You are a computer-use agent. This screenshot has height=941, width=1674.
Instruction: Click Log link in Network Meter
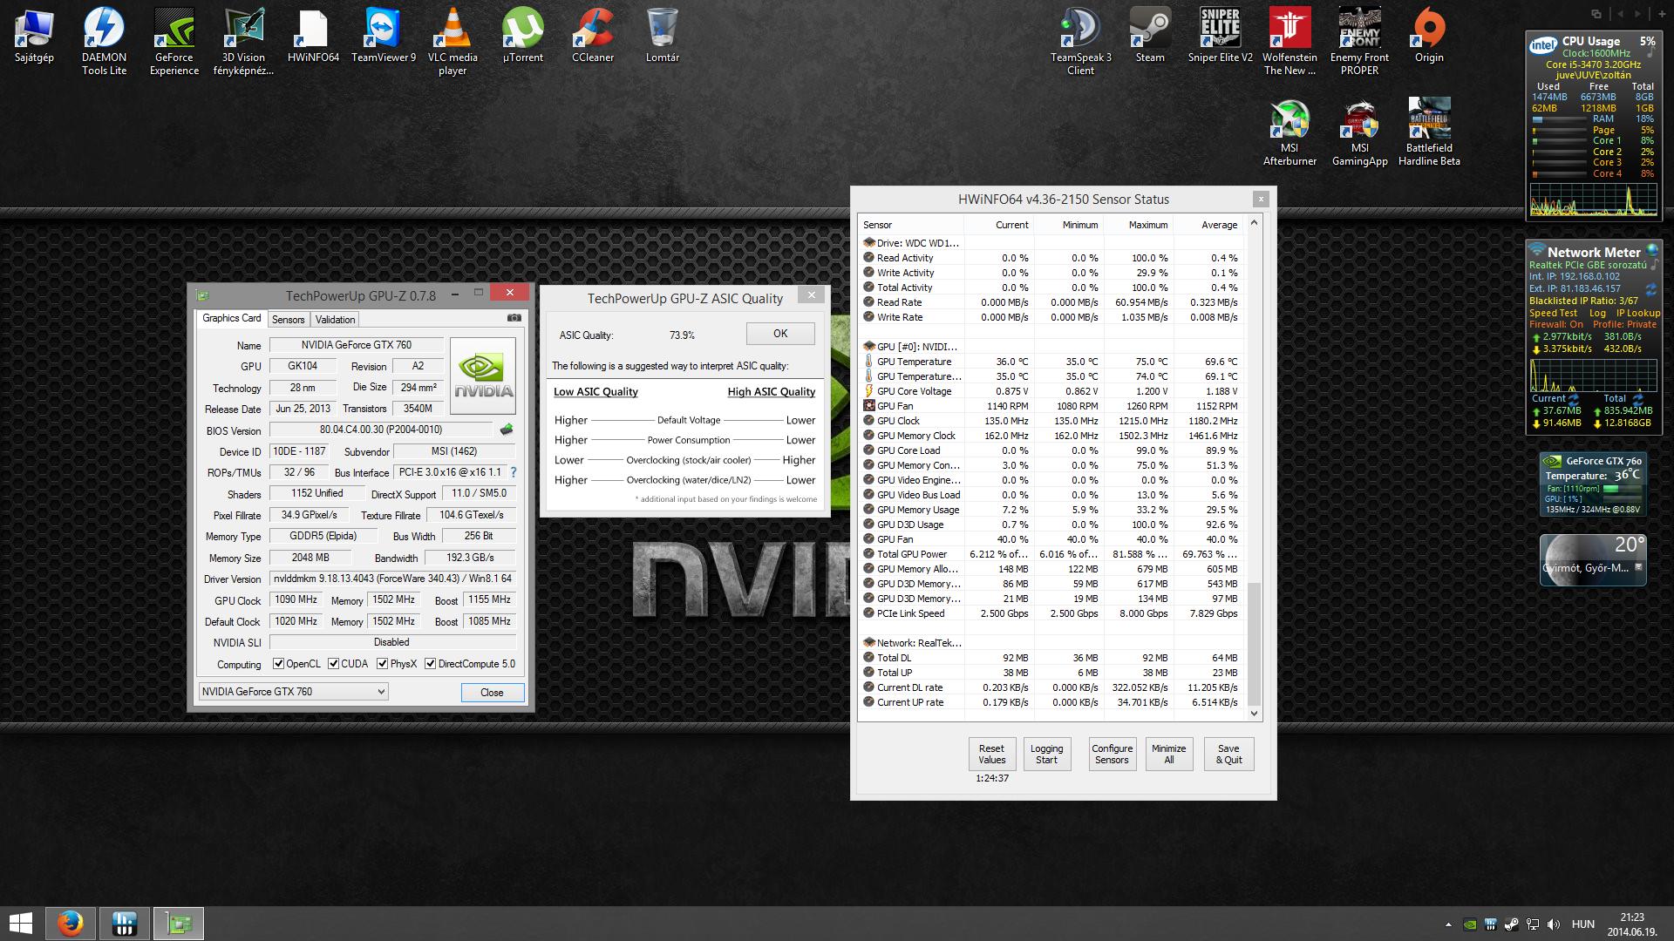click(x=1597, y=313)
